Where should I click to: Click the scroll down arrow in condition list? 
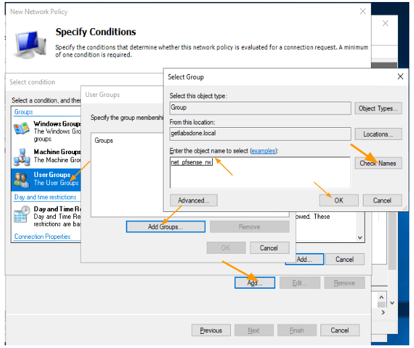pyautogui.click(x=360, y=238)
